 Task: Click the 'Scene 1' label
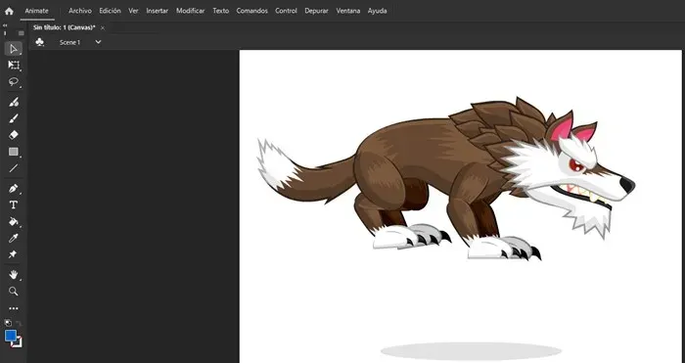coord(69,42)
